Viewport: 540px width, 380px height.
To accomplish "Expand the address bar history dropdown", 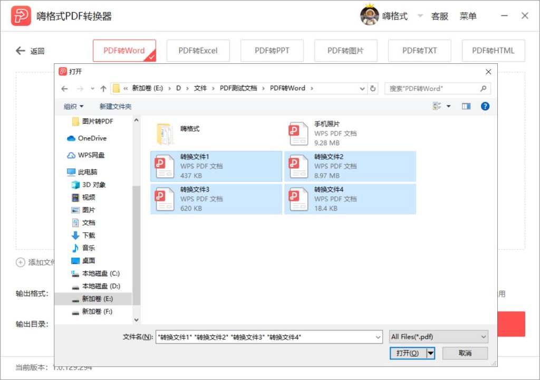I will pos(362,89).
